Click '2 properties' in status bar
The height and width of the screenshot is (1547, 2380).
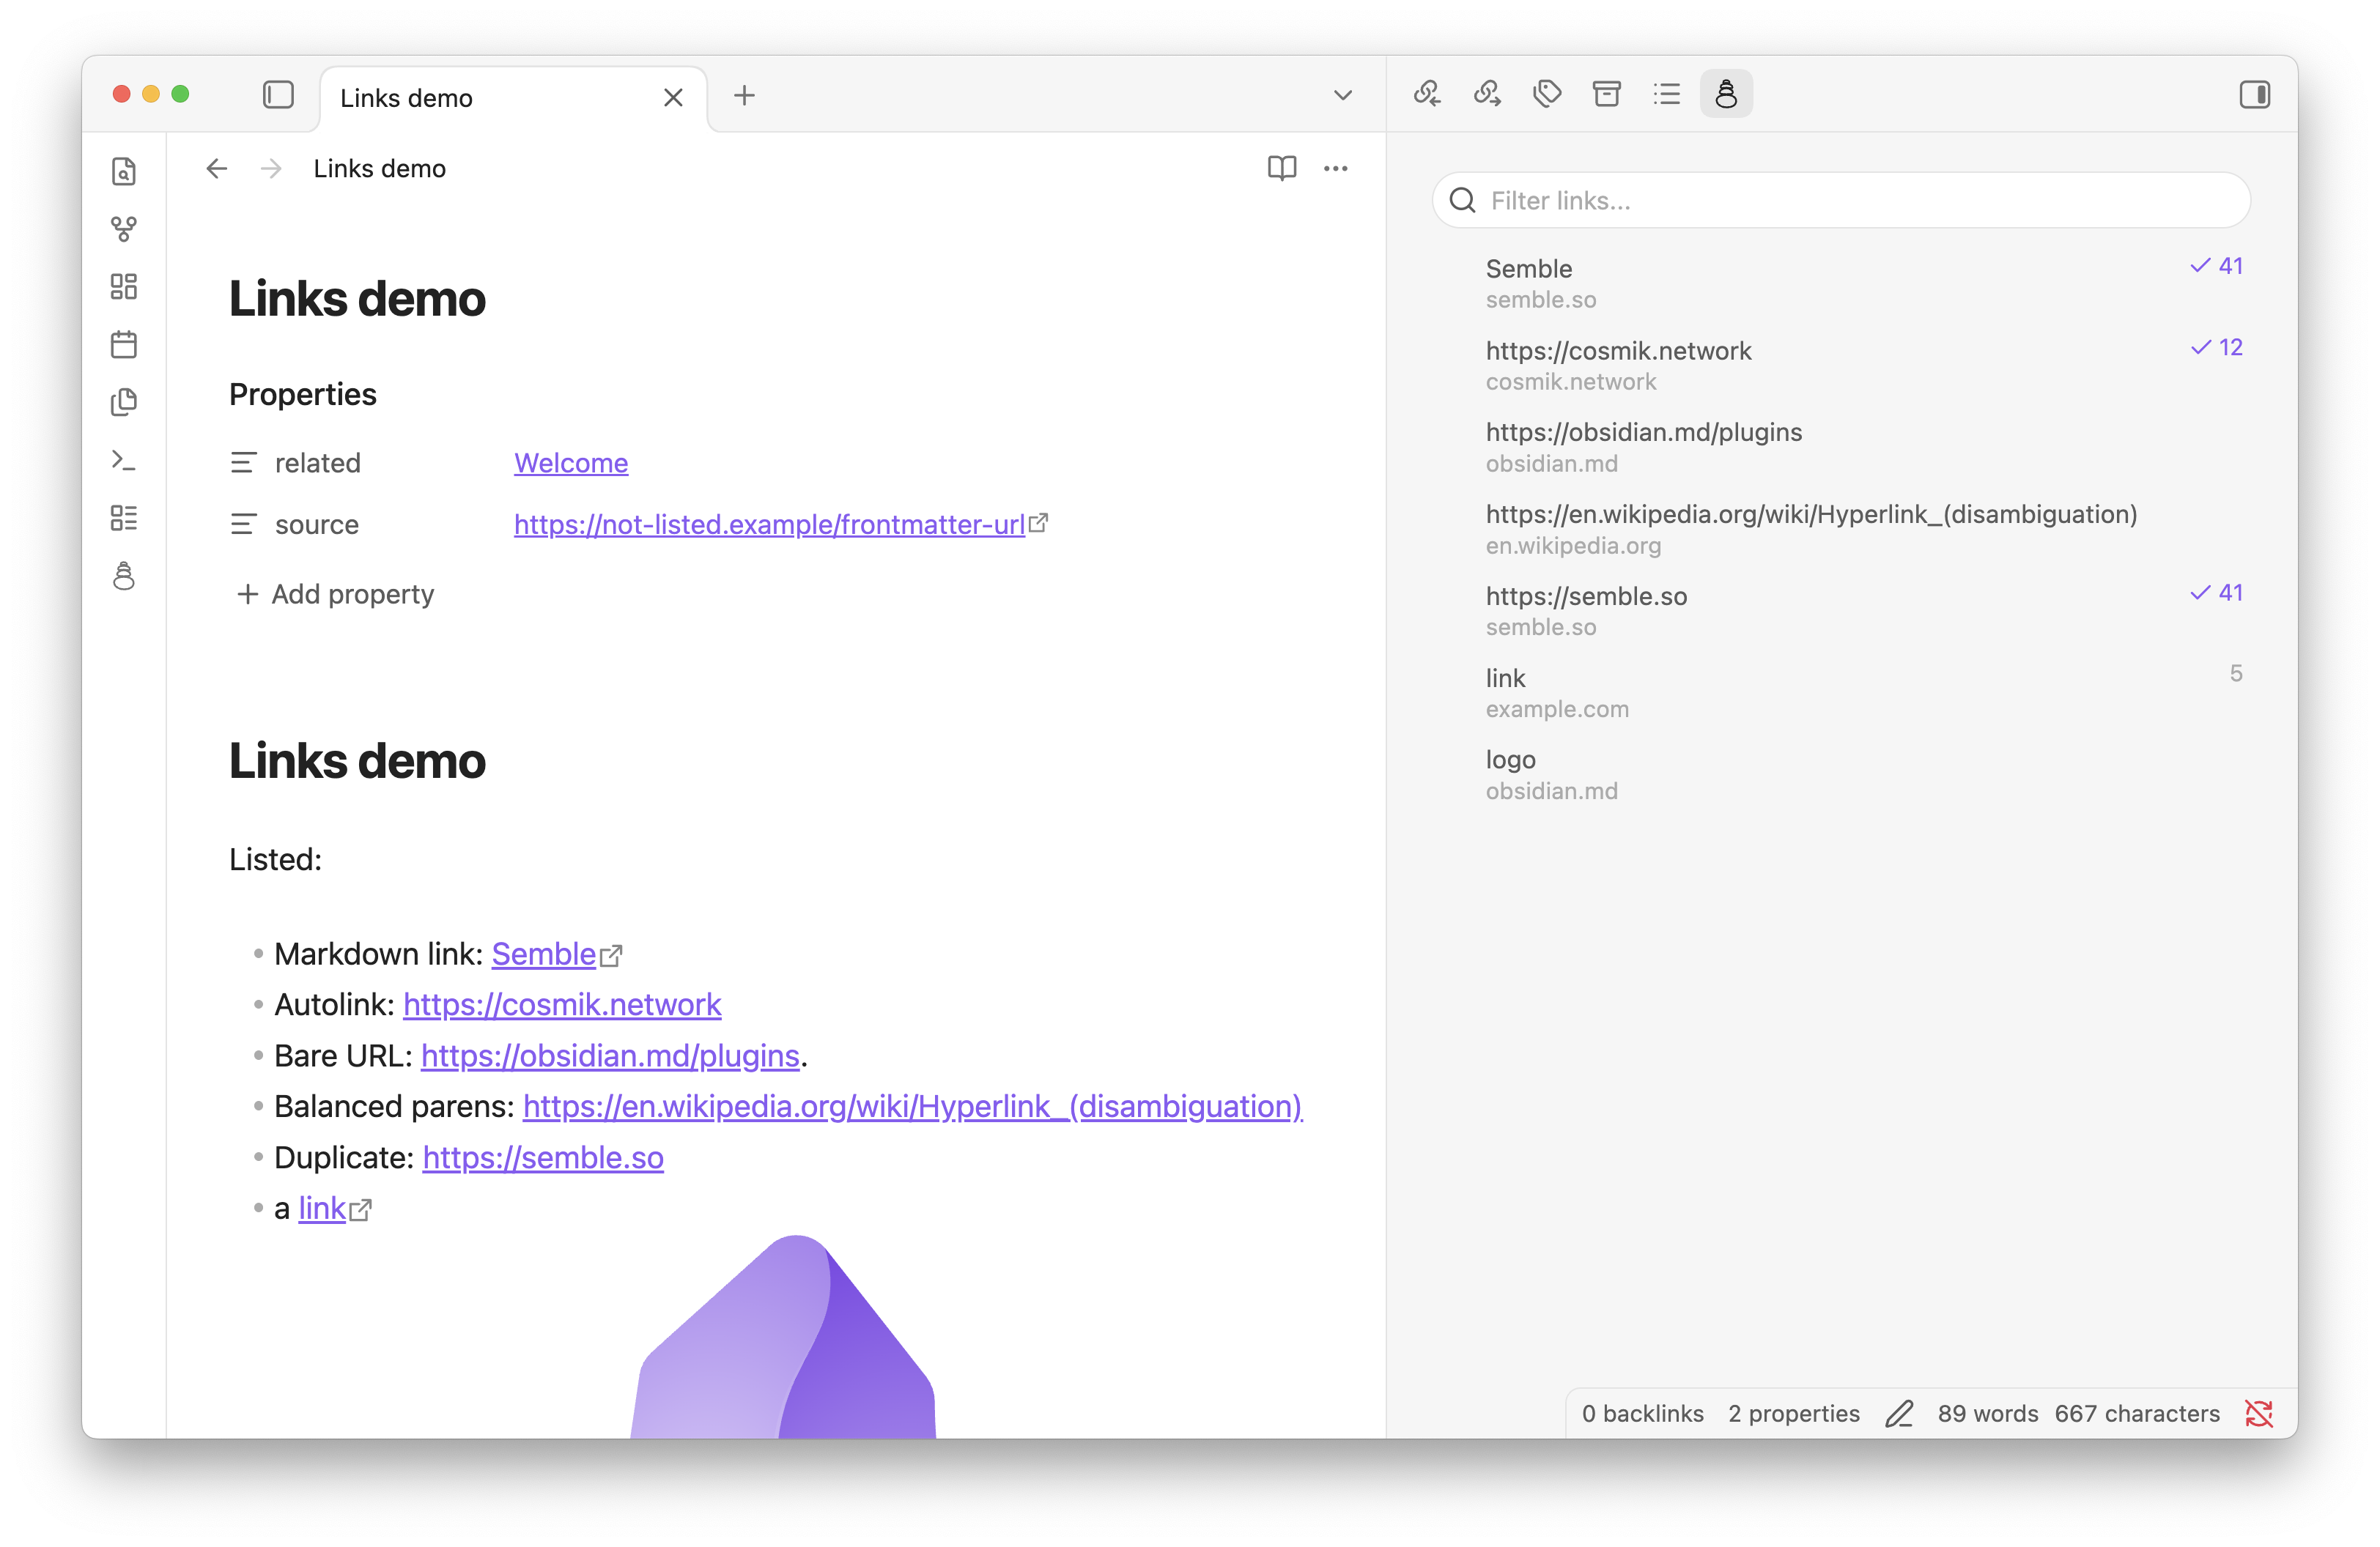[x=1794, y=1413]
